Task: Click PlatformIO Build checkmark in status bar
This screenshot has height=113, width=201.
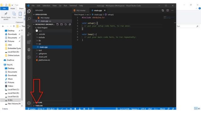Action: (62, 109)
